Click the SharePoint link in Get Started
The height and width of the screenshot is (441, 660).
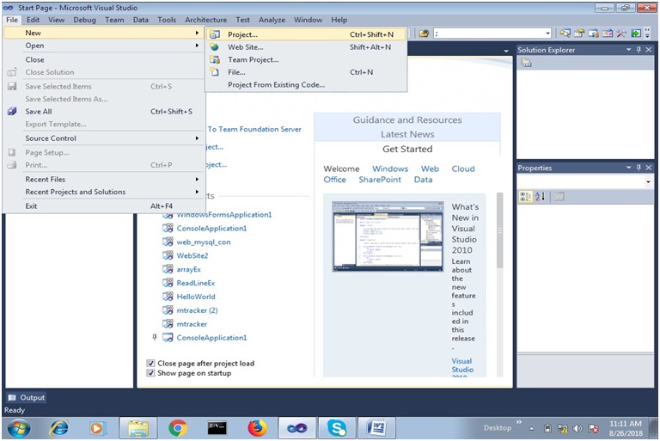(x=380, y=180)
